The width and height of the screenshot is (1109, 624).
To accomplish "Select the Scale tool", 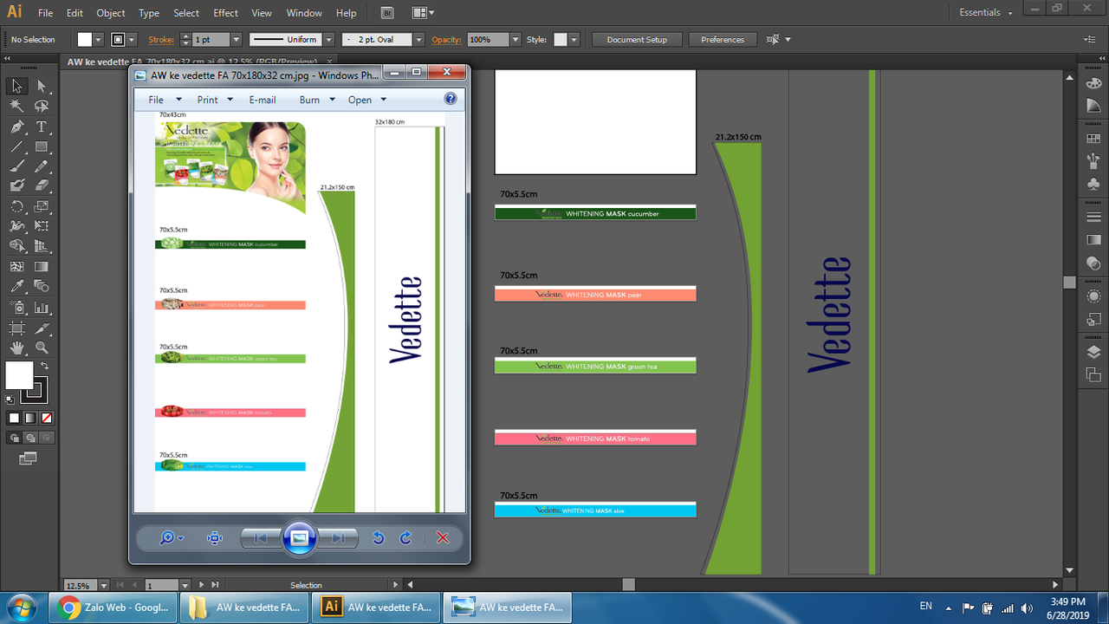I will (41, 206).
